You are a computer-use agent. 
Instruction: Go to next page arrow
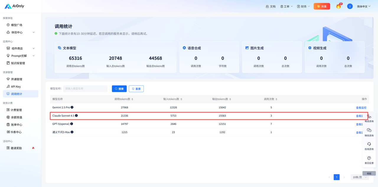click(344, 177)
